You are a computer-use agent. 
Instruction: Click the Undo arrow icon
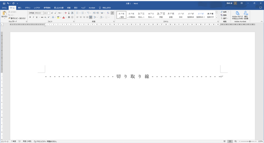pos(8,3)
